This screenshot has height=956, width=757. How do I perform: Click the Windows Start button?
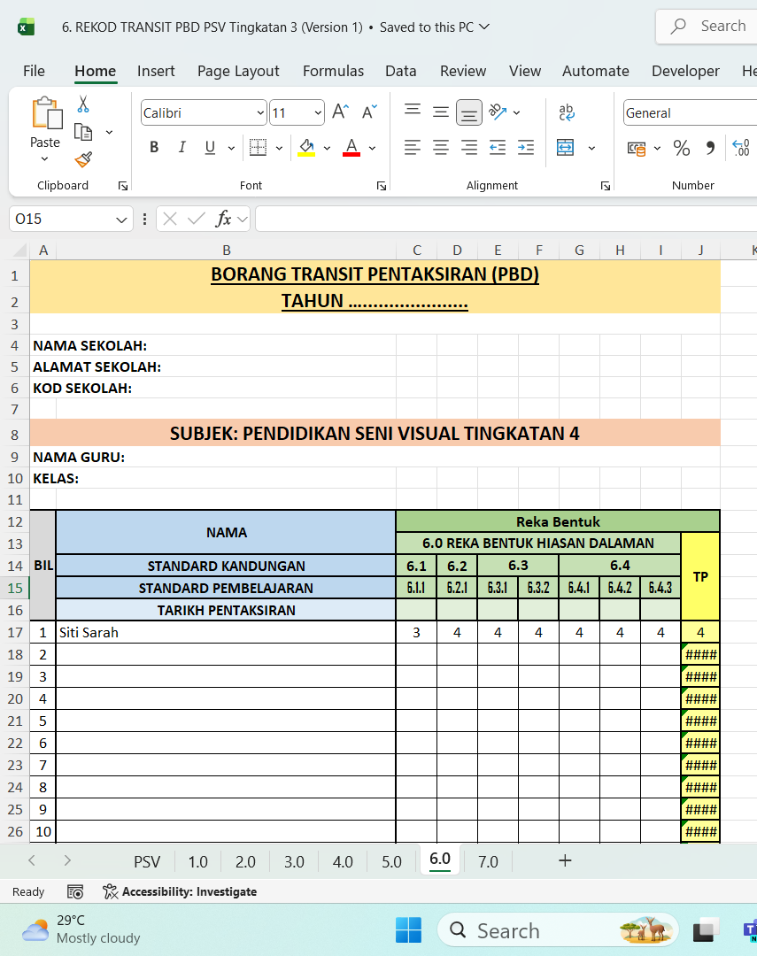tap(408, 930)
